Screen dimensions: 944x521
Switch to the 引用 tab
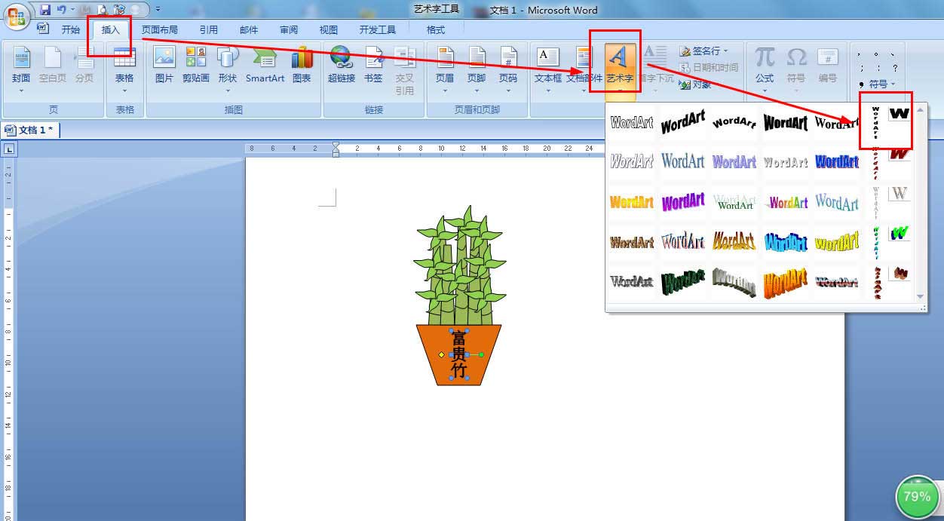coord(209,30)
